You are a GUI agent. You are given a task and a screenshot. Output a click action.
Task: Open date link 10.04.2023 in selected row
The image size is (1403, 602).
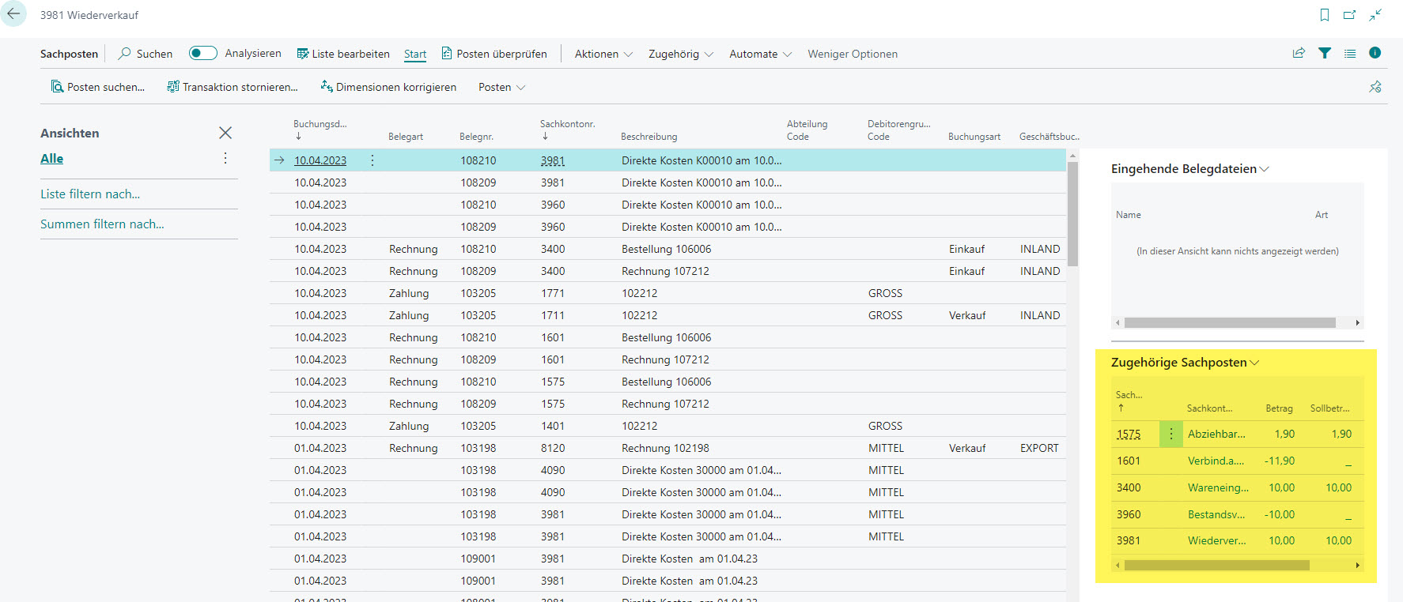[x=320, y=160]
